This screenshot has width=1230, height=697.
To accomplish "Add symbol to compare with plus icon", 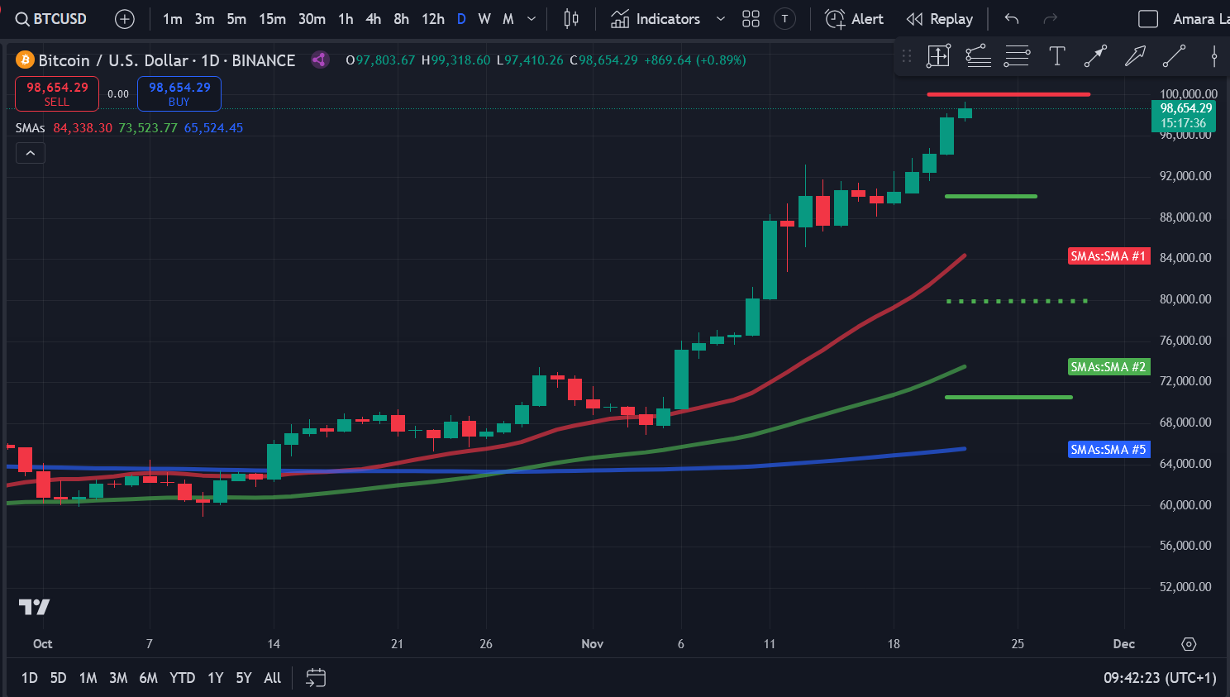I will [125, 19].
